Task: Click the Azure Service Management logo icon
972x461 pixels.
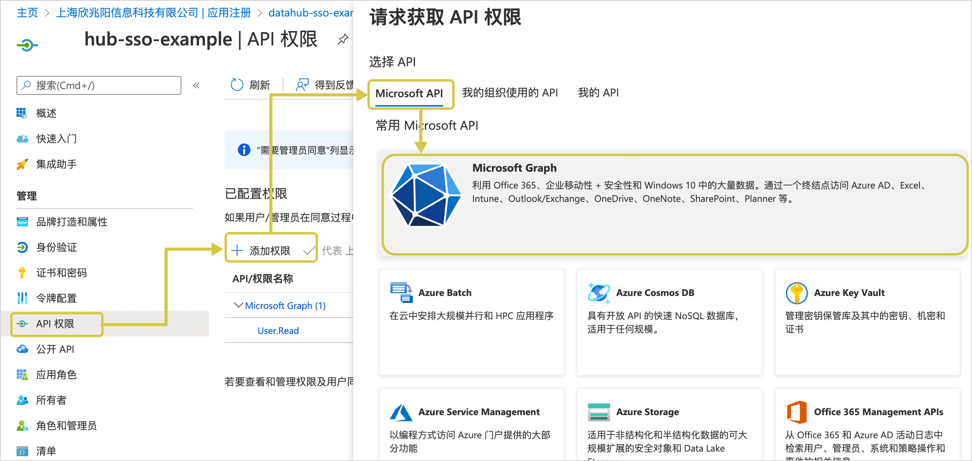Action: coord(401,412)
